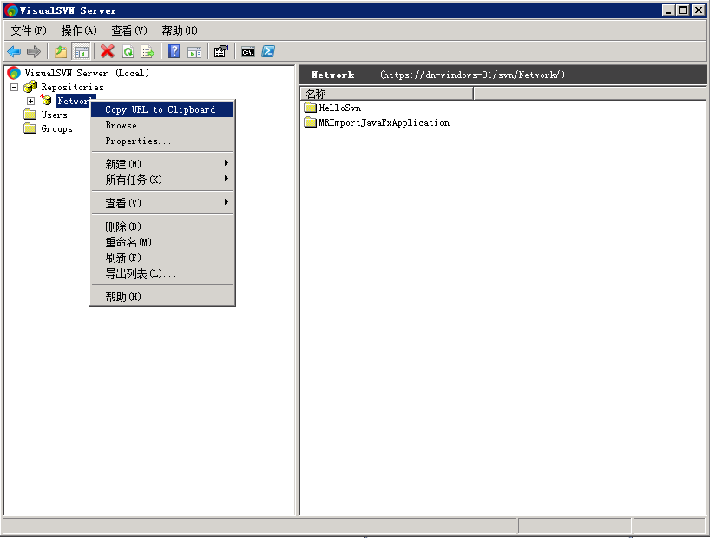Maximize the VisualSVN Server window

(683, 10)
